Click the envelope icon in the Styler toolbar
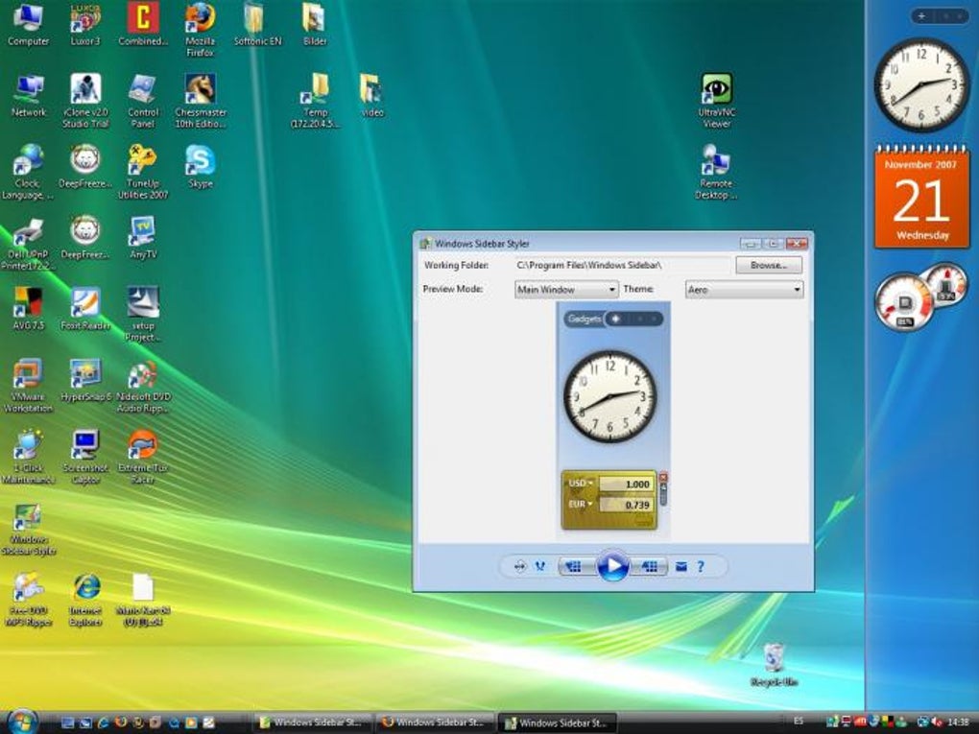Screen dimensions: 979x734 tap(681, 567)
